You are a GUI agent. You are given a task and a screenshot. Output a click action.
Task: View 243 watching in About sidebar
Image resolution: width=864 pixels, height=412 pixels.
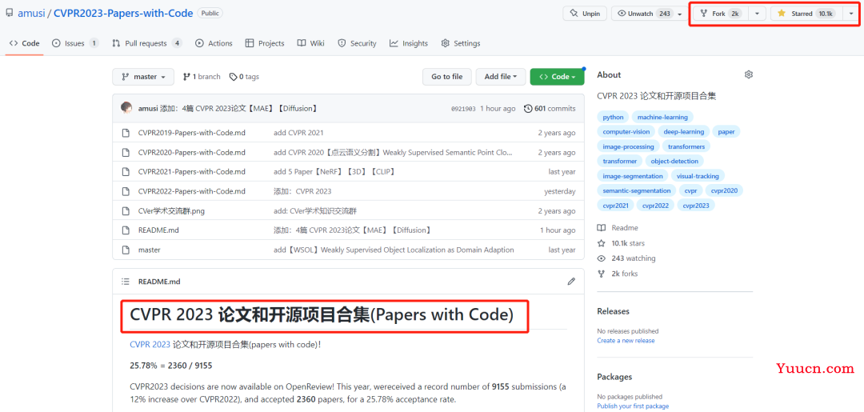pyautogui.click(x=626, y=258)
